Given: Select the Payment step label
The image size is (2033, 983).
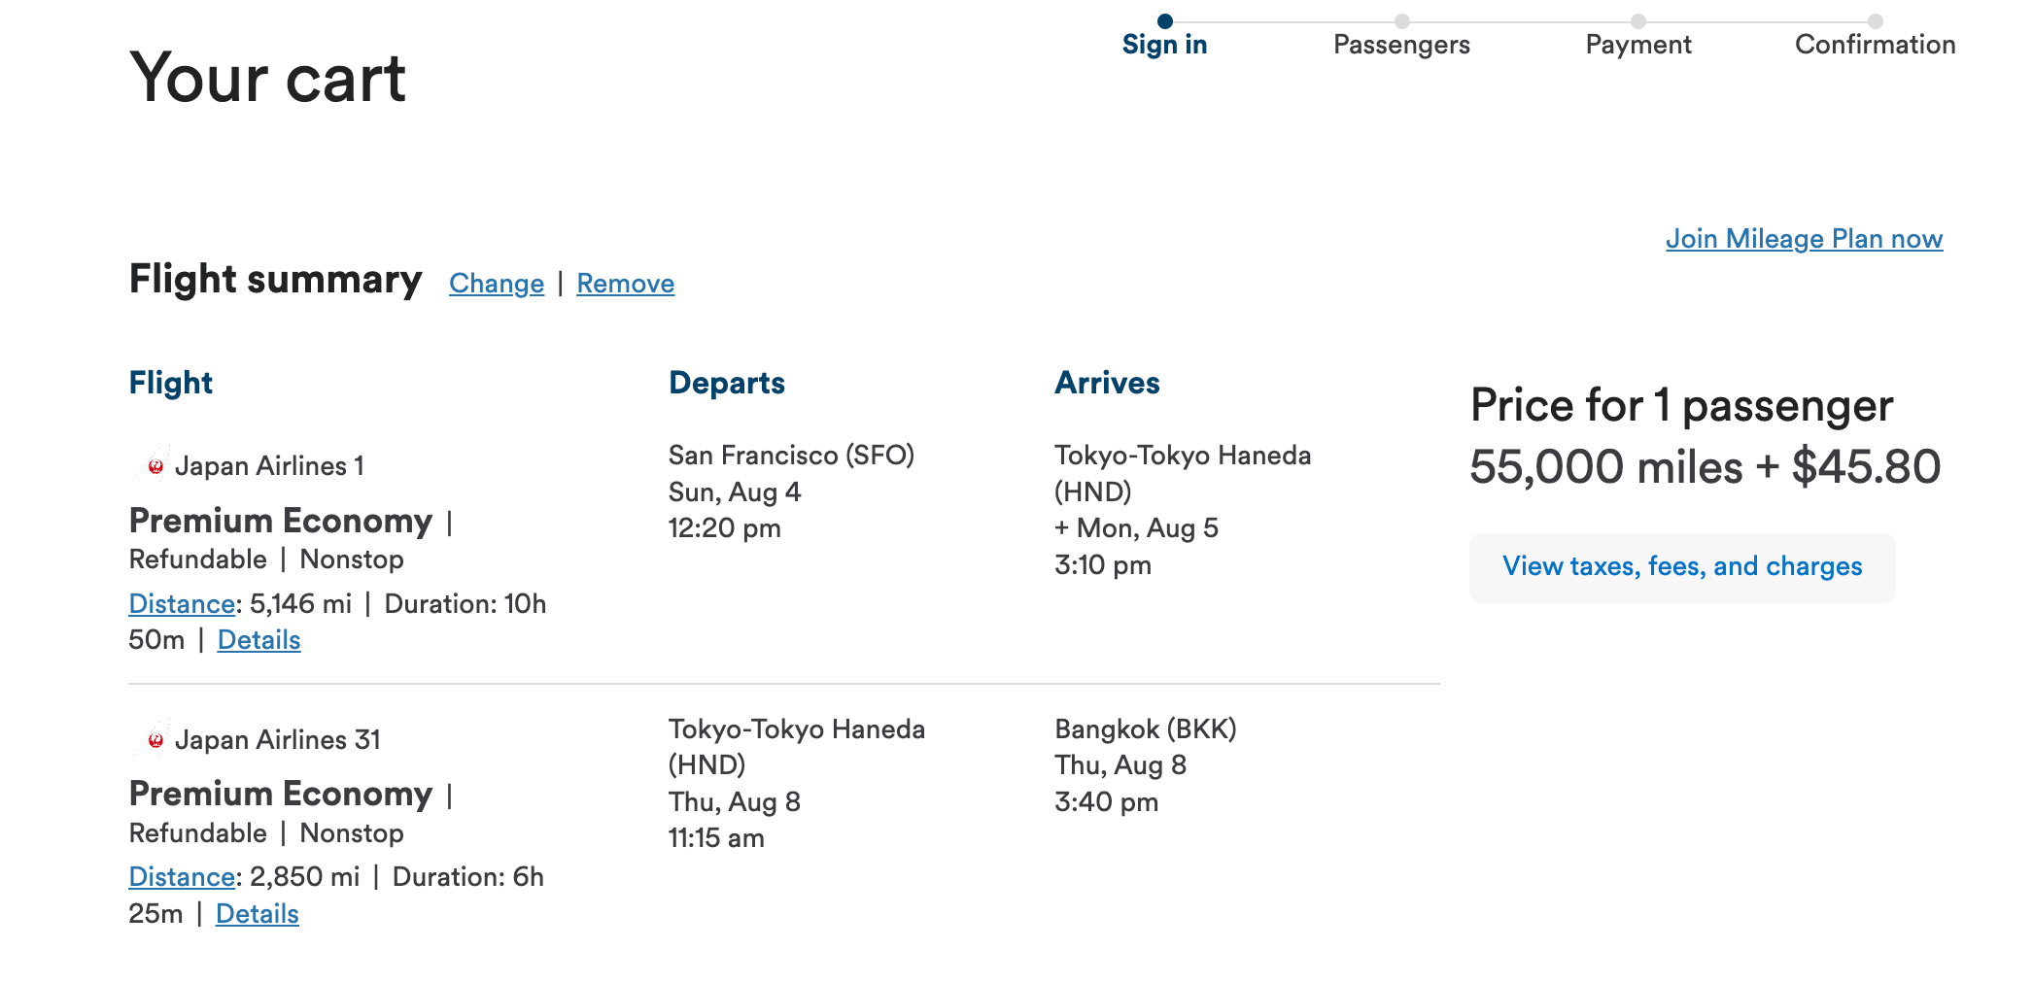Looking at the screenshot, I should pyautogui.click(x=1638, y=45).
